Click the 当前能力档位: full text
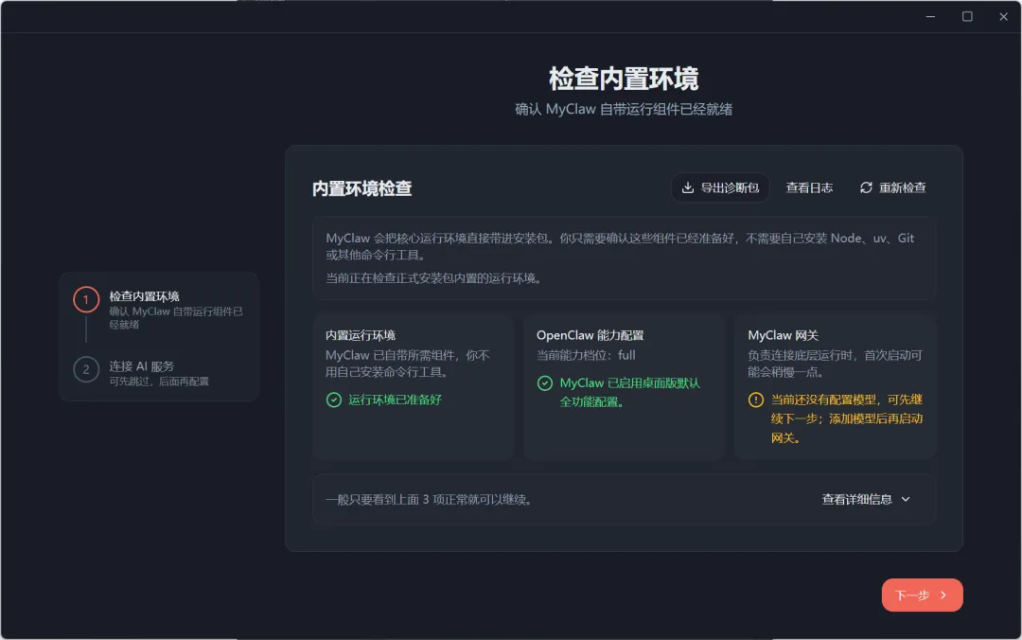The width and height of the screenshot is (1022, 640). [x=586, y=355]
